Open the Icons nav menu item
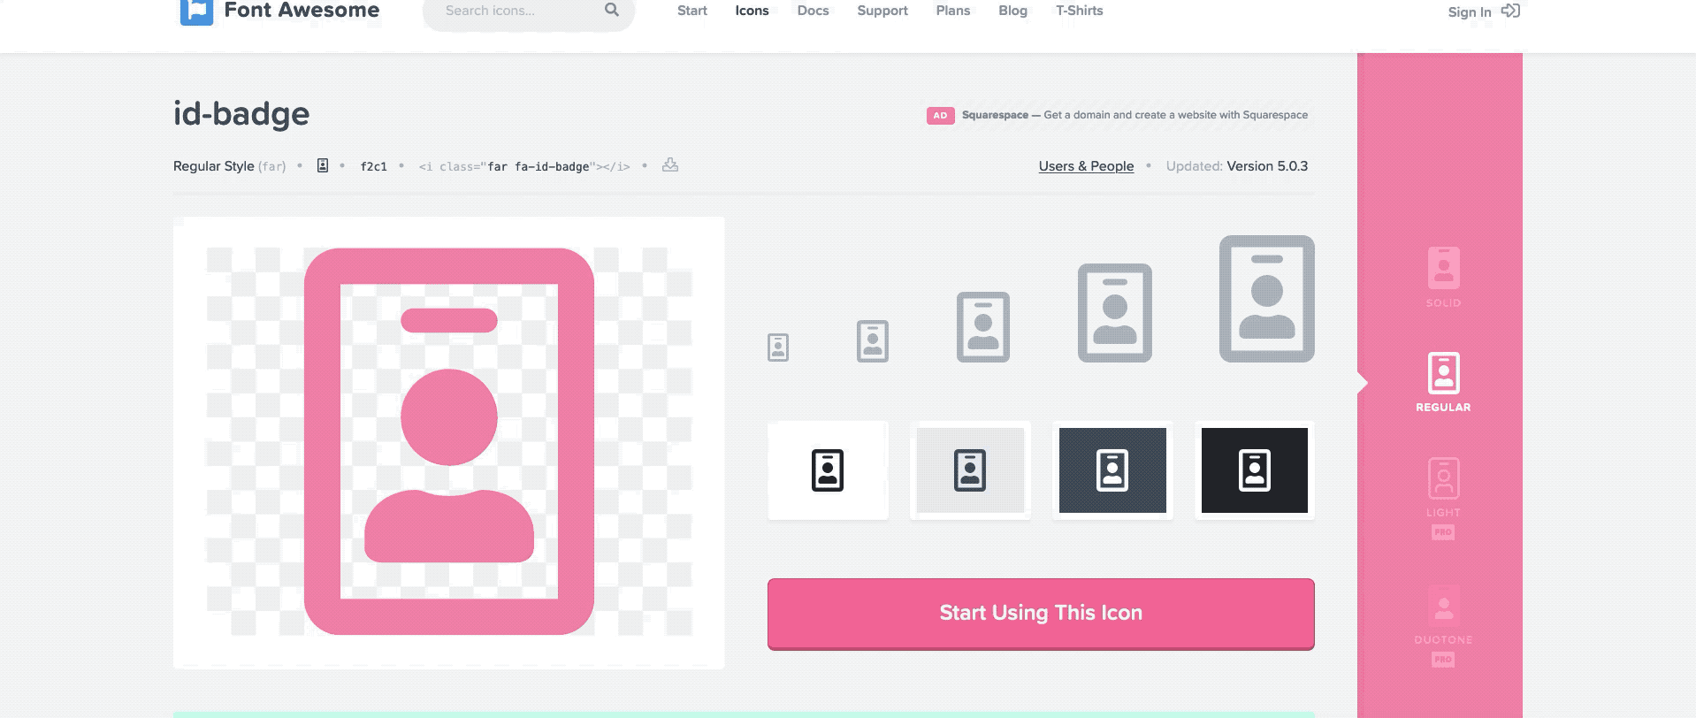The width and height of the screenshot is (1696, 718). (x=752, y=11)
